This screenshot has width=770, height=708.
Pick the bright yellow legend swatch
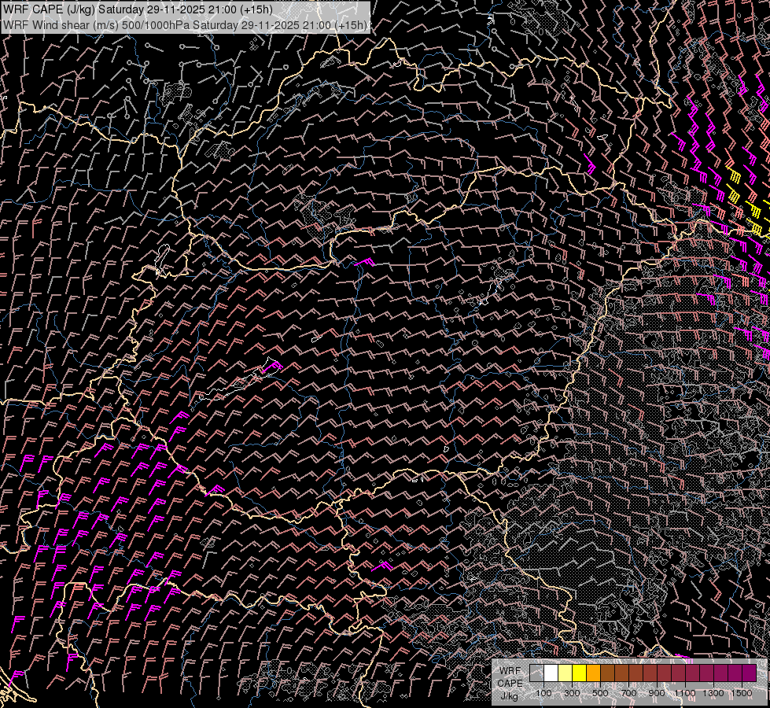[x=579, y=673]
